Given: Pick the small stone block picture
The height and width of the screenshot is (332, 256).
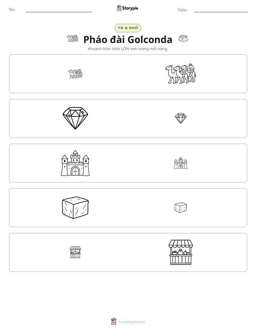Looking at the screenshot, I should click(181, 208).
